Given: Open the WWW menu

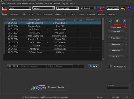Looking at the screenshot, I should (x=47, y=3).
